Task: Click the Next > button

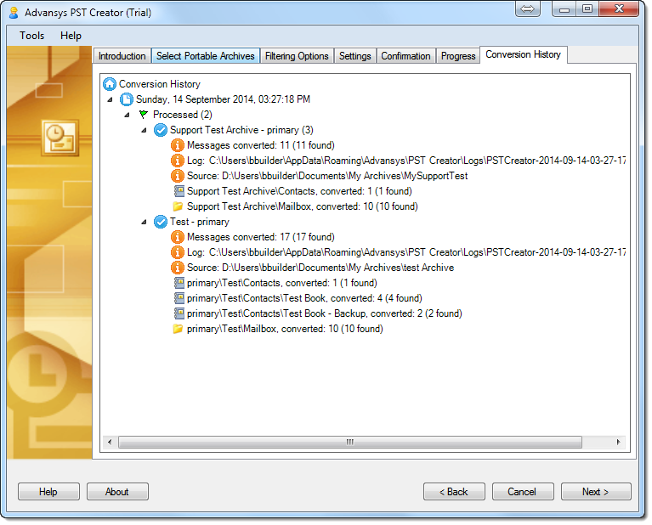Action: pos(595,492)
